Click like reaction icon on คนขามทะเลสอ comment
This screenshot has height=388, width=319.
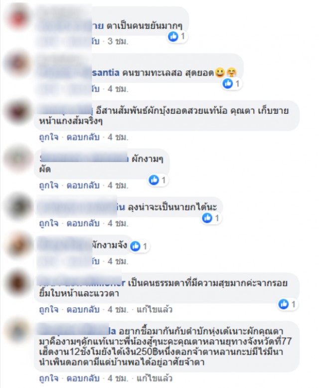227,84
